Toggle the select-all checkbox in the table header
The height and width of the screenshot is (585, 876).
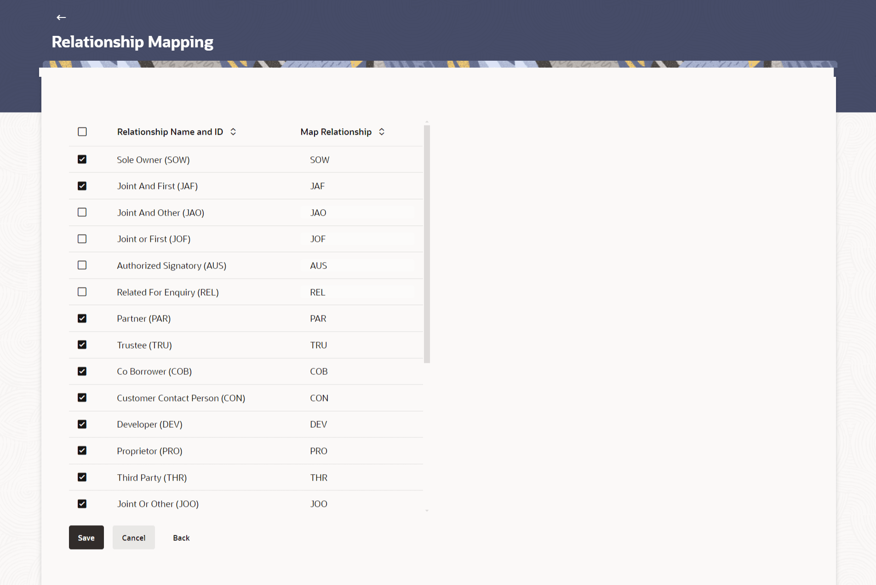[82, 132]
